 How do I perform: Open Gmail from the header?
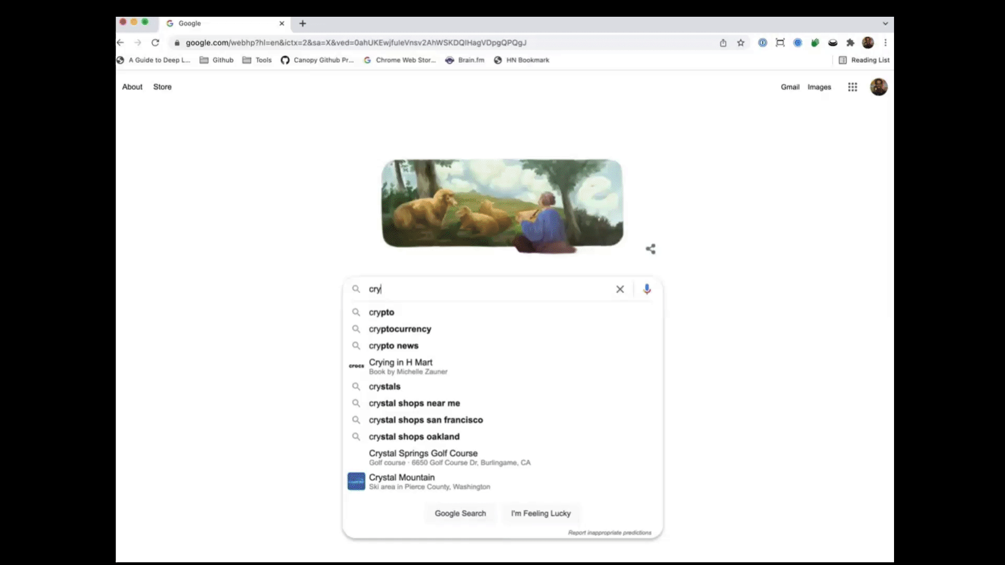coord(790,87)
